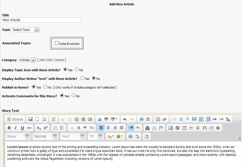Toggle Bold formatting in the editor
This screenshot has width=242, height=167.
[9, 128]
